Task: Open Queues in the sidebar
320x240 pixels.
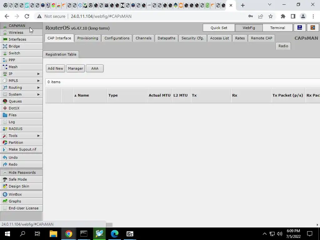Action: 21,101
